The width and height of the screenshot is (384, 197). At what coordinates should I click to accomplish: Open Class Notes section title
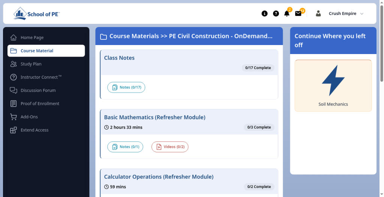(x=119, y=58)
